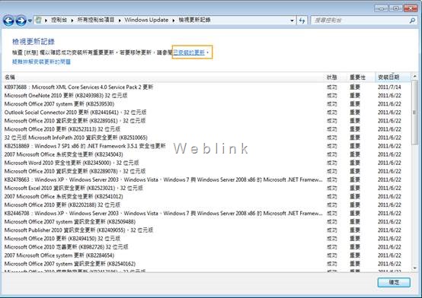Select Office 2007 system KB2539530 row

point(206,103)
